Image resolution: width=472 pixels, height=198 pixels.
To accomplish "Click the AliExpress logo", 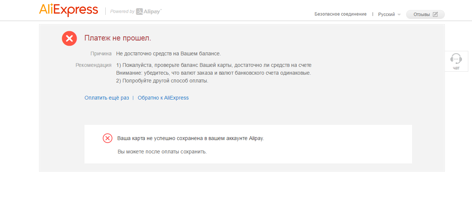I will [x=68, y=10].
